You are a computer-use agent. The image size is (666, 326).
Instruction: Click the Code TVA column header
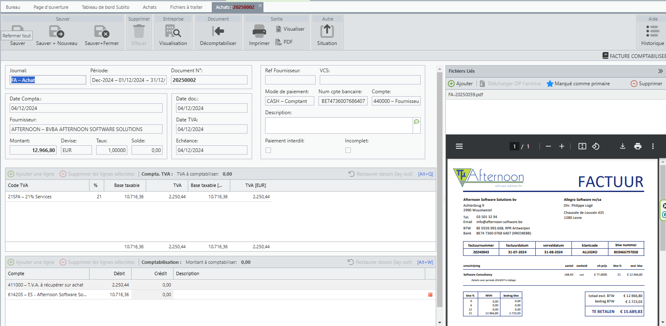[47, 185]
